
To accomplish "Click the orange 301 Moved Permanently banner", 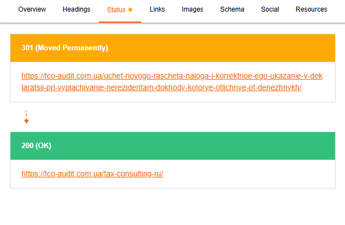I will [172, 48].
